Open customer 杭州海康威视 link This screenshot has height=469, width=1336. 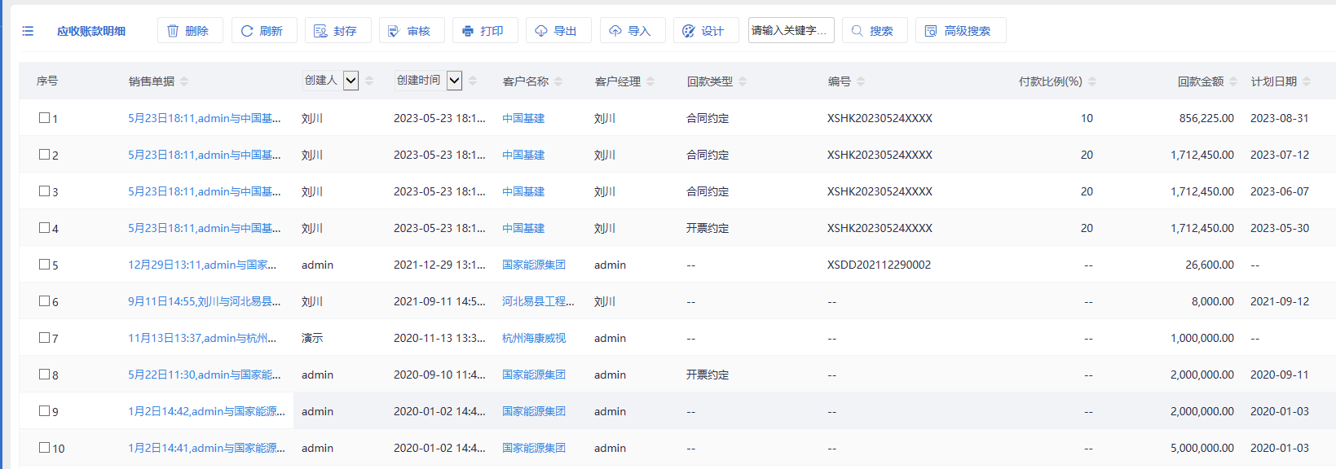(x=534, y=338)
